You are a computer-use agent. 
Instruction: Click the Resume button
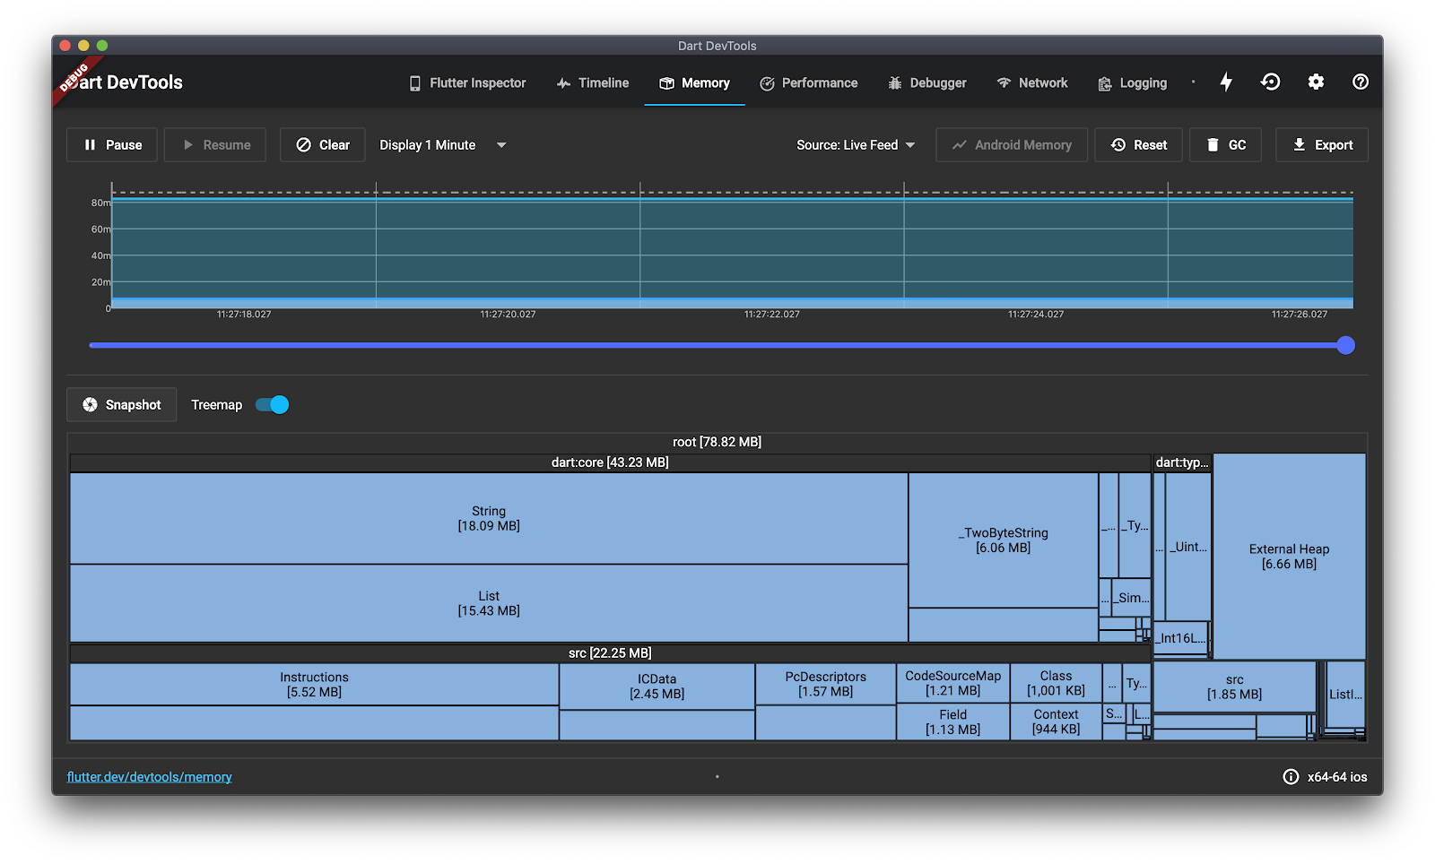[215, 145]
